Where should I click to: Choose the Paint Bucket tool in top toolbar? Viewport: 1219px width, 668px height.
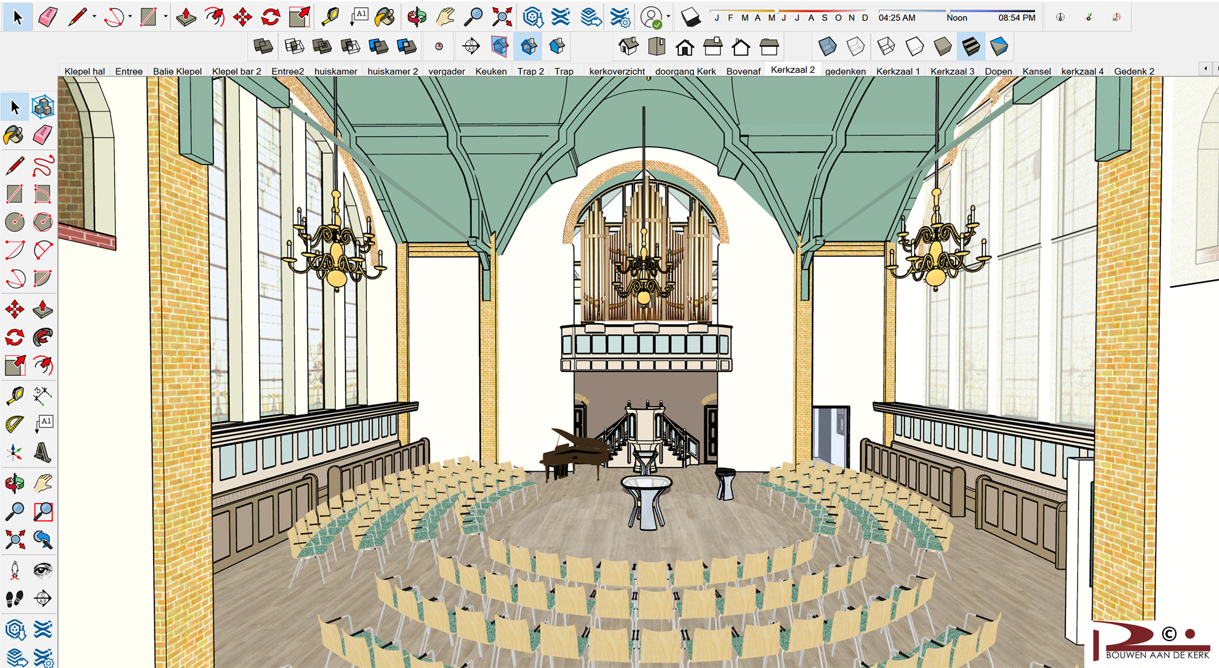(x=385, y=17)
